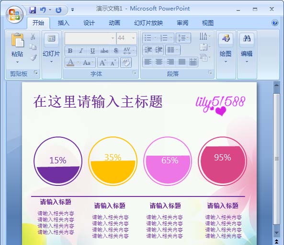This screenshot has height=245, width=284.
Task: Apply the font color (A) swatch
Action: (70, 63)
